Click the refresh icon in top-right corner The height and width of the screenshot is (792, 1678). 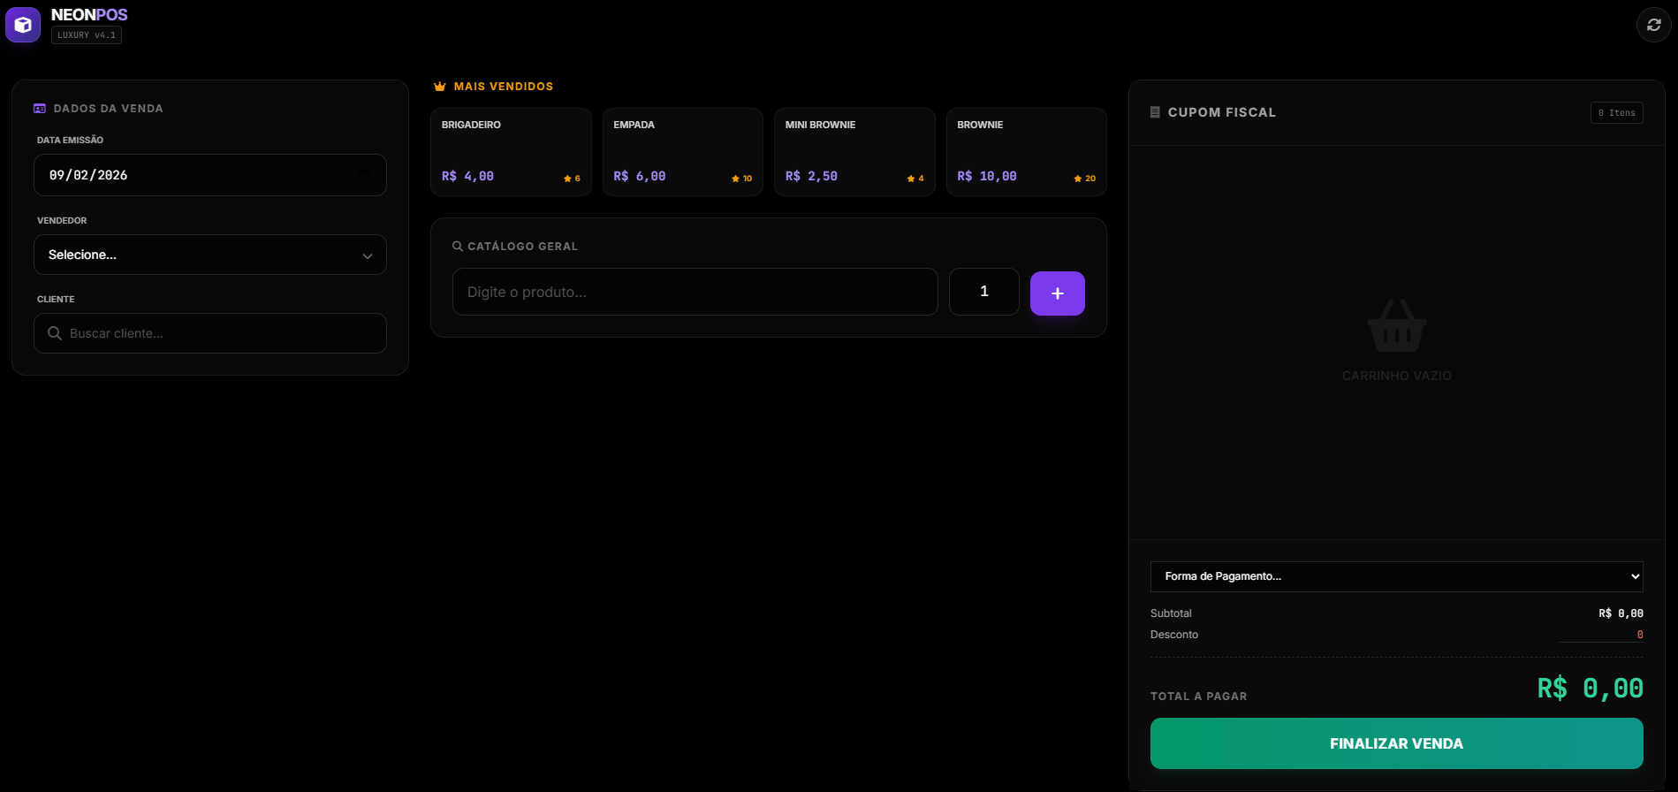click(1653, 25)
